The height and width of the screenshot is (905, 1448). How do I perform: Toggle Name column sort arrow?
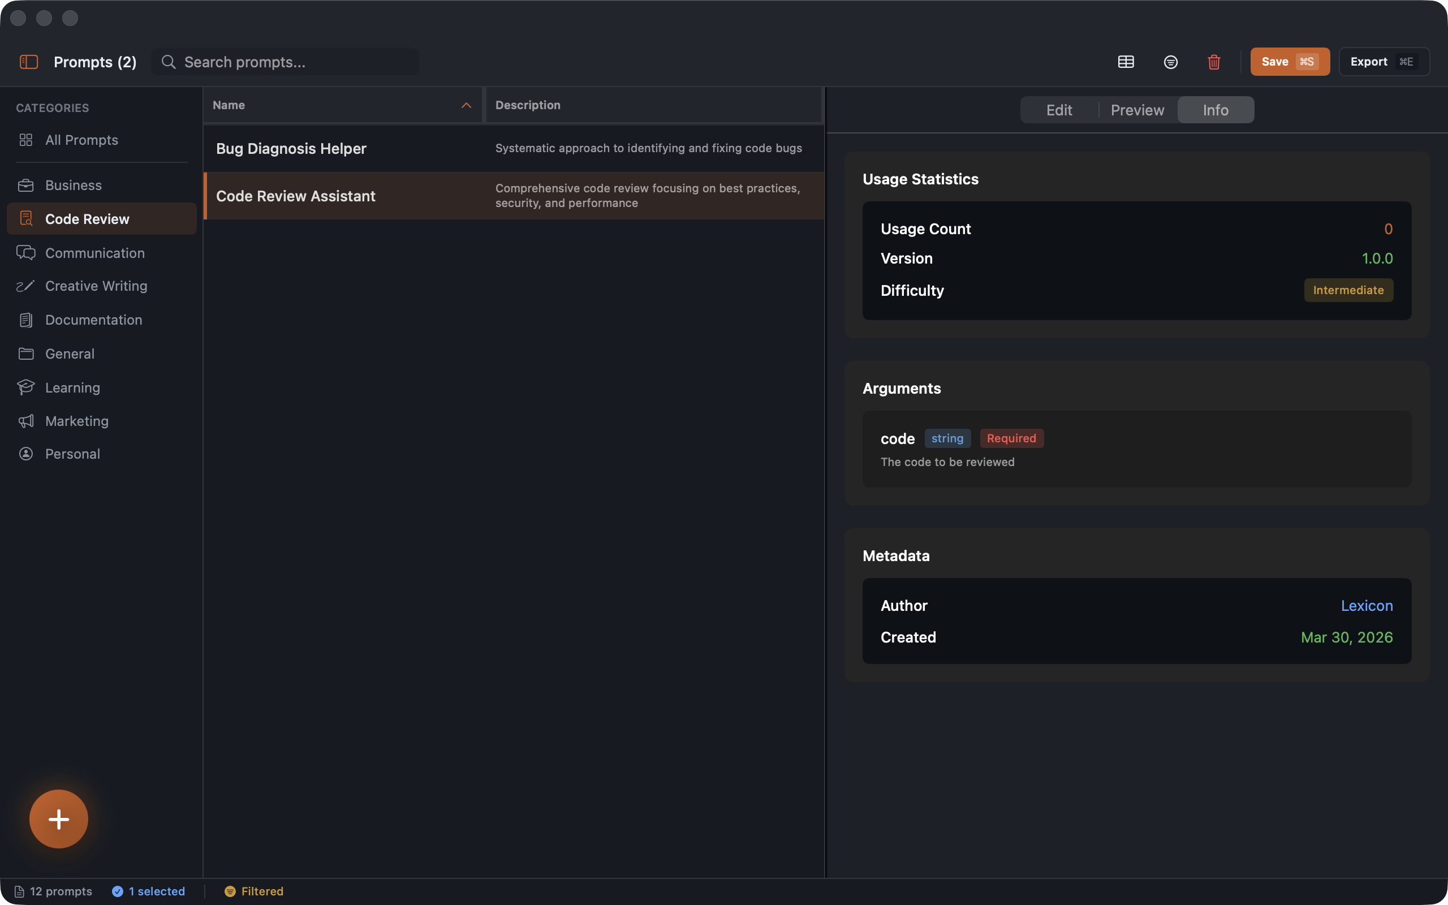(x=466, y=105)
